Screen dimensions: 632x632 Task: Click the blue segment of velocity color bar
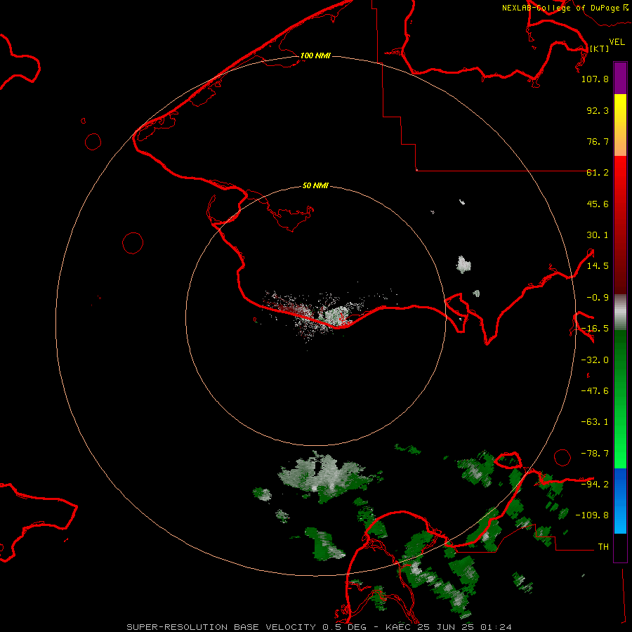click(x=620, y=501)
